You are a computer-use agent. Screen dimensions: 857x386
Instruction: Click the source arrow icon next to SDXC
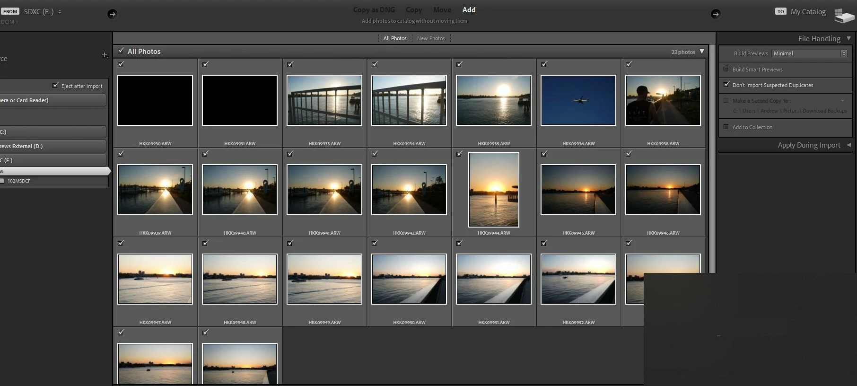(x=112, y=14)
